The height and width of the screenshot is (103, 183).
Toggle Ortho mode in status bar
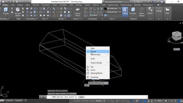point(114,101)
